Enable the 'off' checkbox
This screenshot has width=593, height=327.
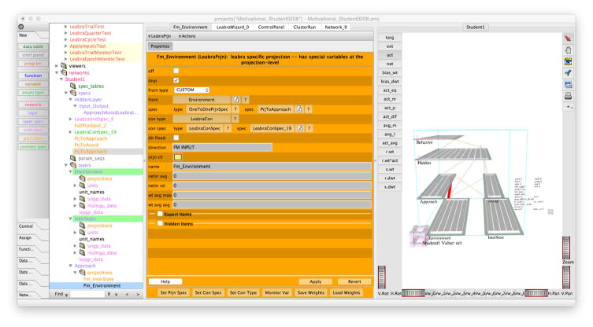176,71
